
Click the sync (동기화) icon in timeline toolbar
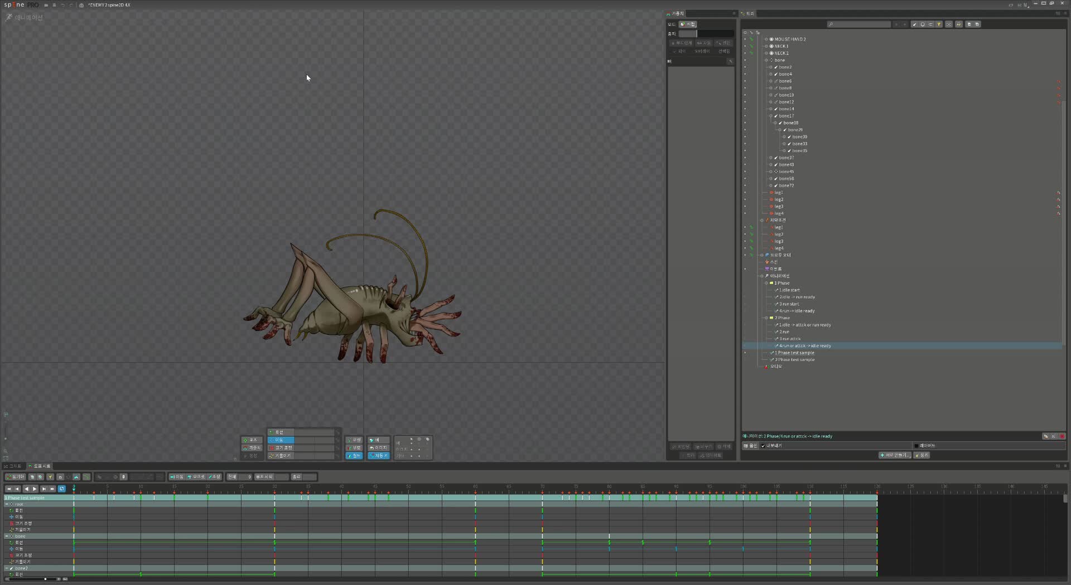click(x=17, y=476)
